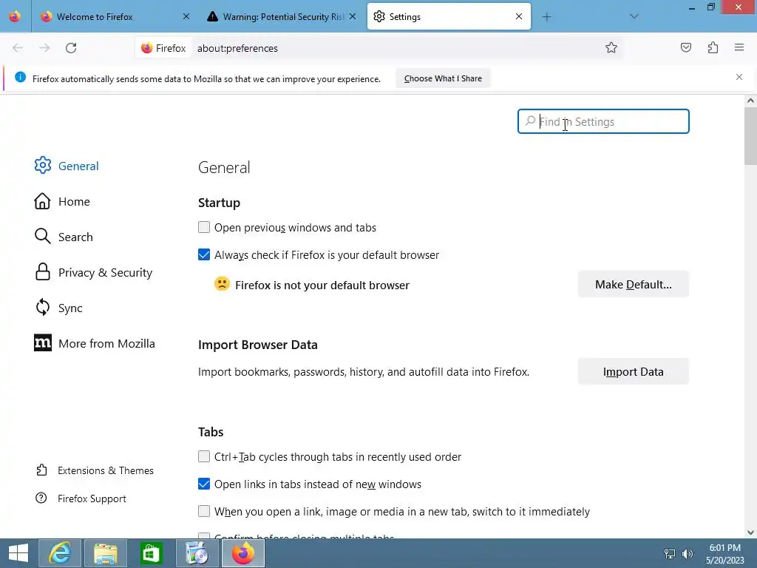Screen dimensions: 757x568
Task: Open File Explorer from taskbar
Action: [106, 553]
